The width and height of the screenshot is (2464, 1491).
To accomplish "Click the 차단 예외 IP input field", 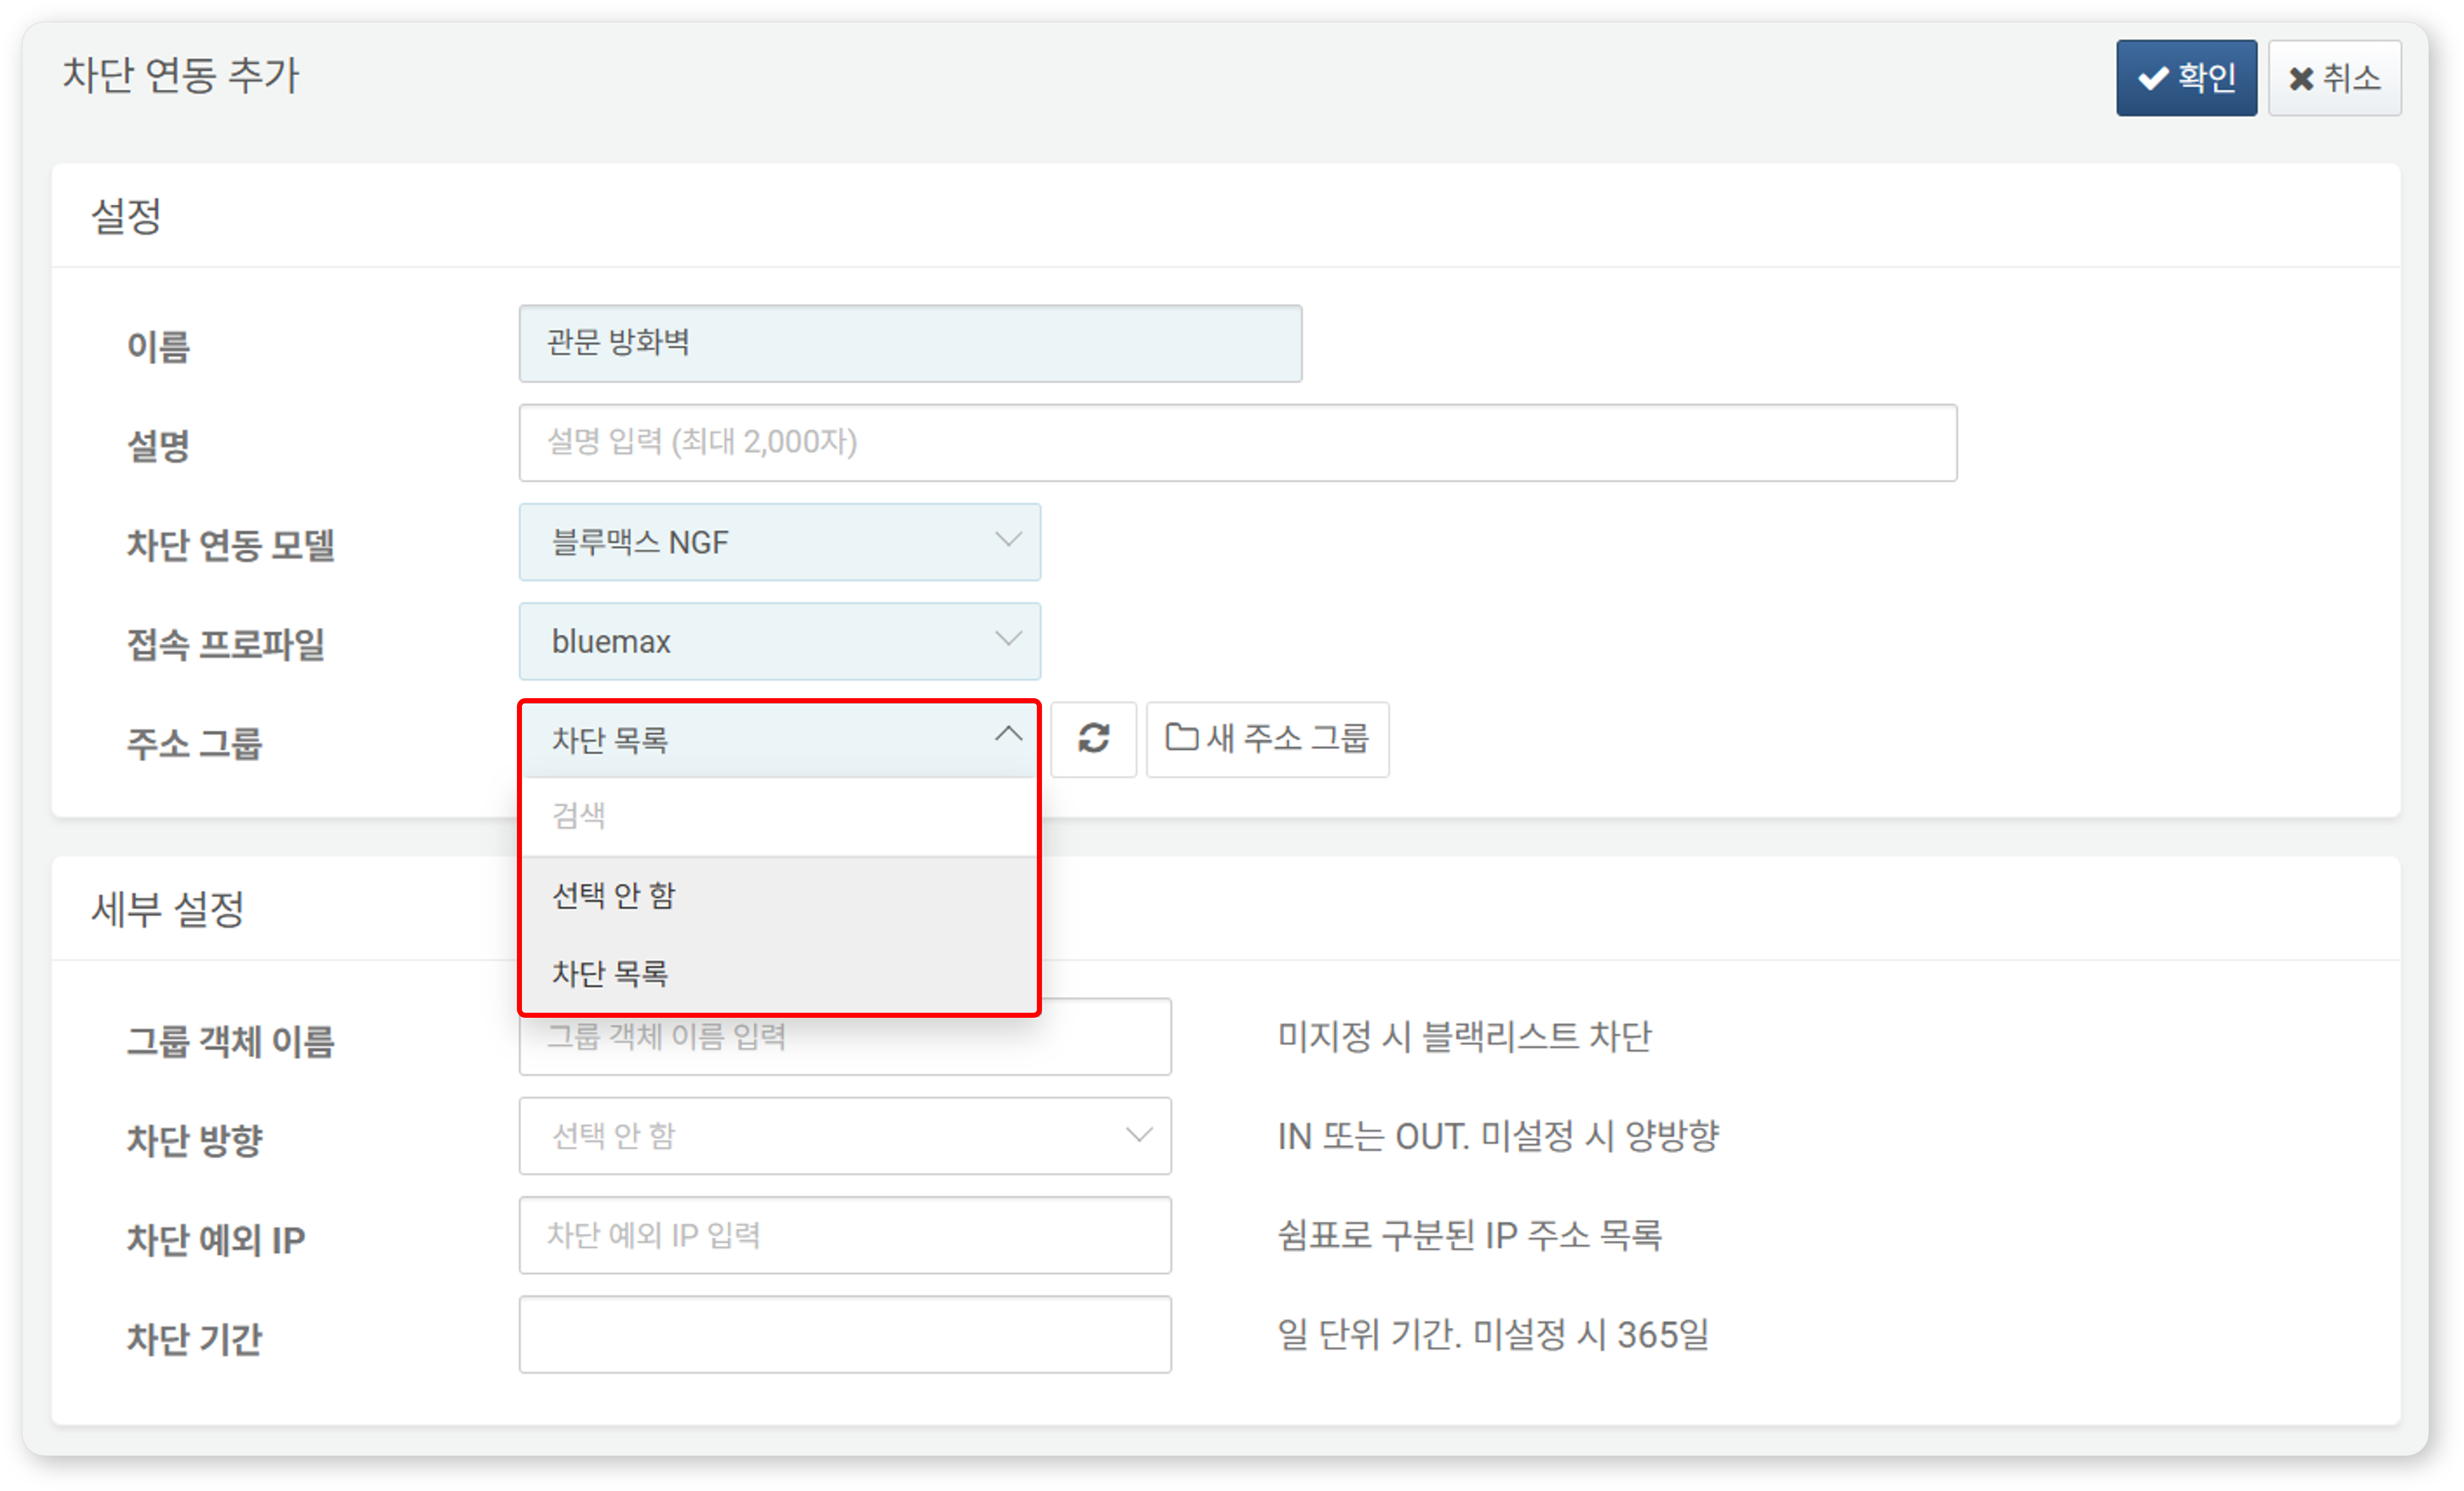I will [845, 1235].
